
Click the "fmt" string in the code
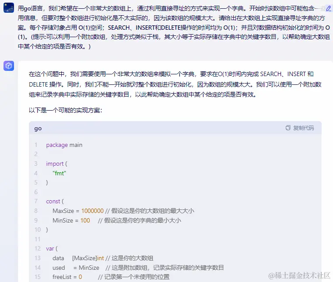(x=59, y=174)
